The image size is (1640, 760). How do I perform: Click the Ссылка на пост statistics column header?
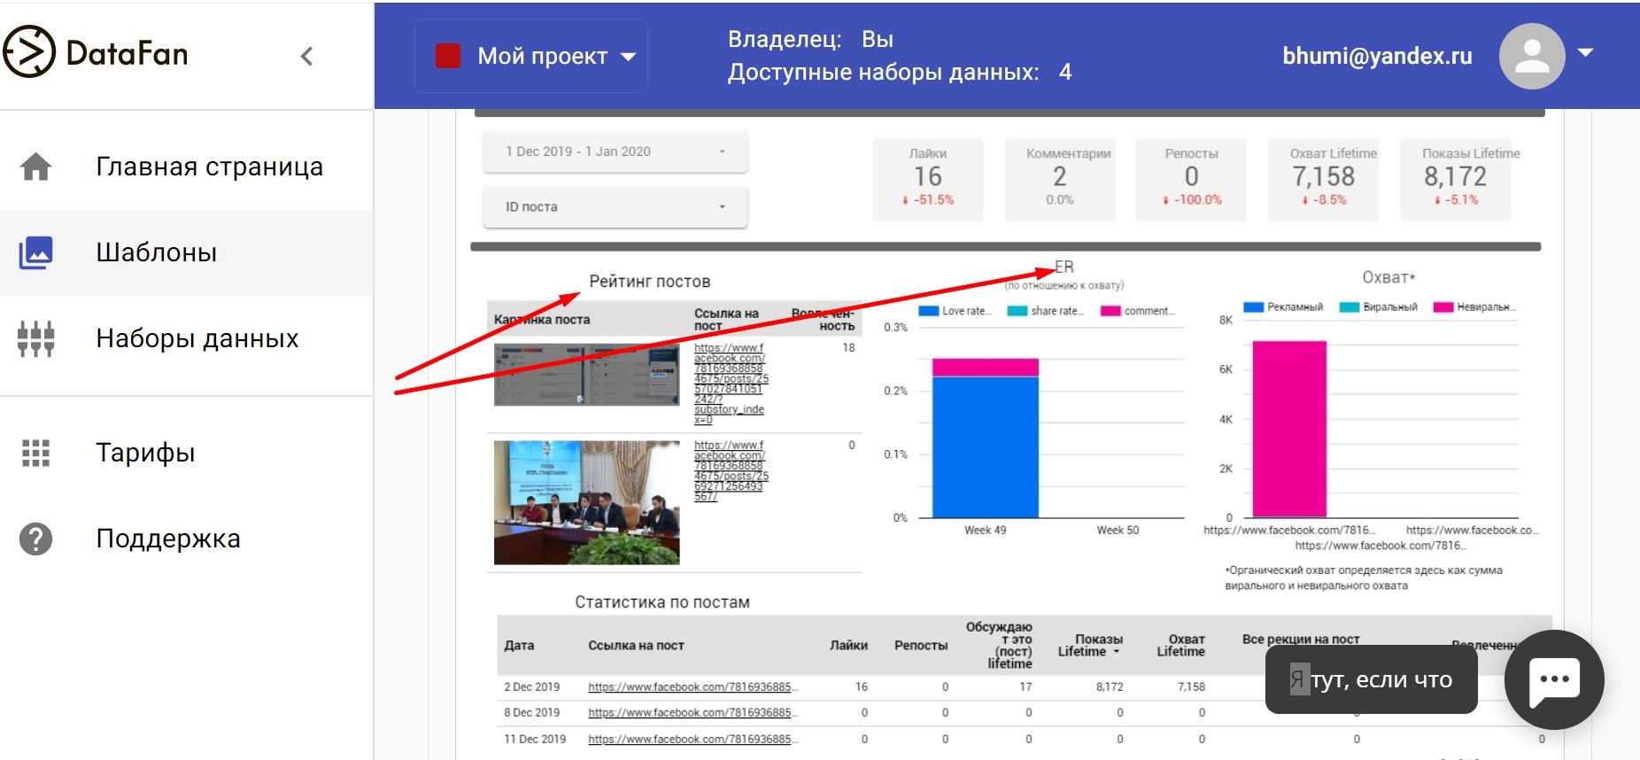pos(636,645)
